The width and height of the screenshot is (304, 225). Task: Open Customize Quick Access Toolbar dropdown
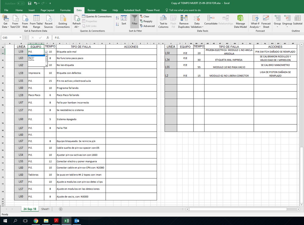click(x=50, y=3)
